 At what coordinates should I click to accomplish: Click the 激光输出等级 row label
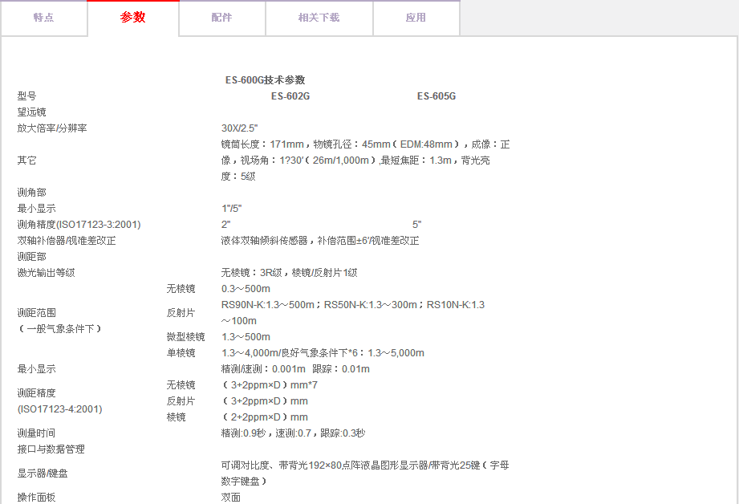point(46,273)
